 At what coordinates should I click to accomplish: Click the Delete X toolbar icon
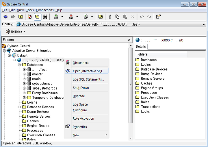tap(133, 17)
